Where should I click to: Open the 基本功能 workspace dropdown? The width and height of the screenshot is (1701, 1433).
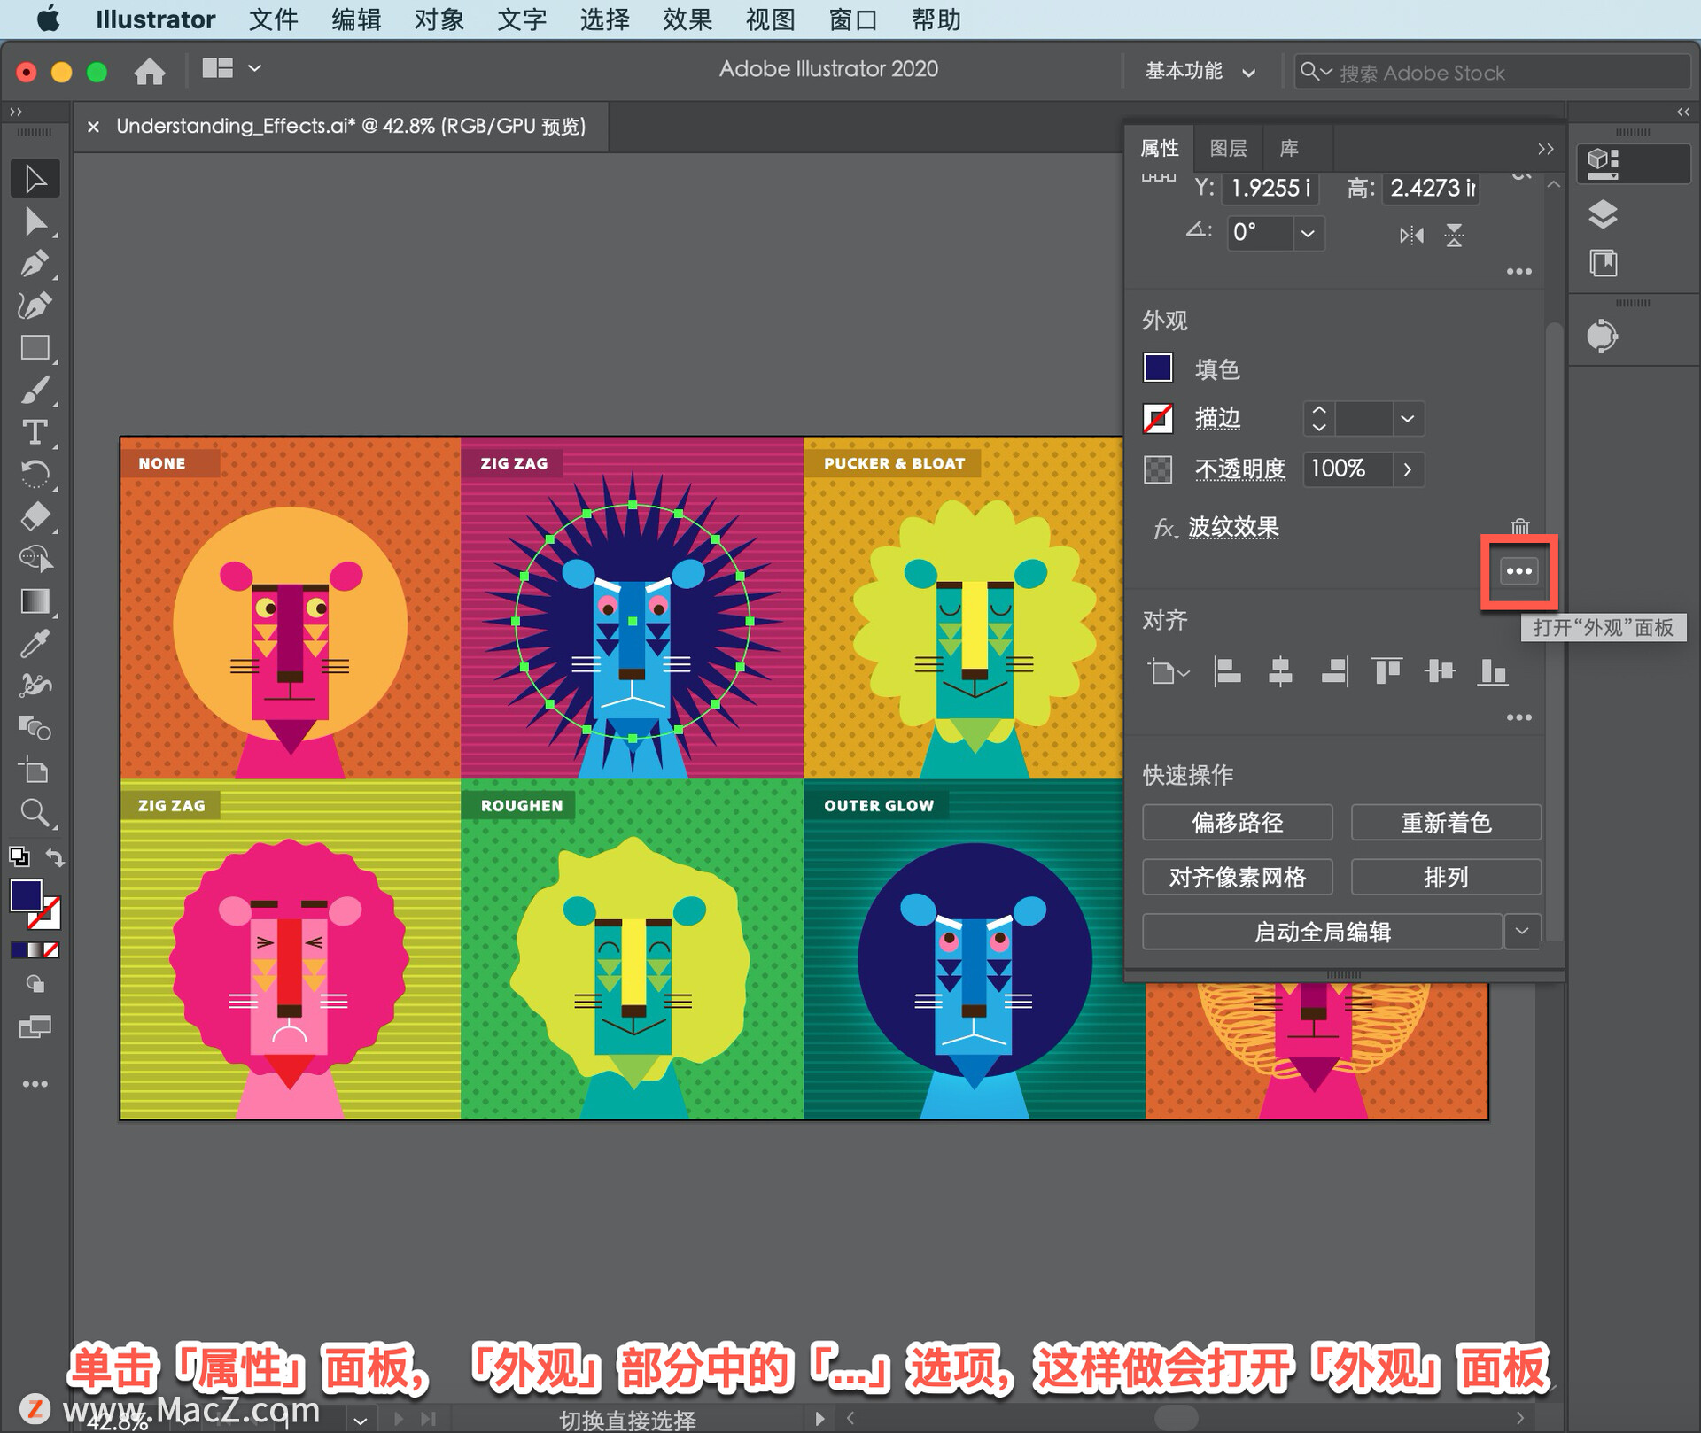1200,72
